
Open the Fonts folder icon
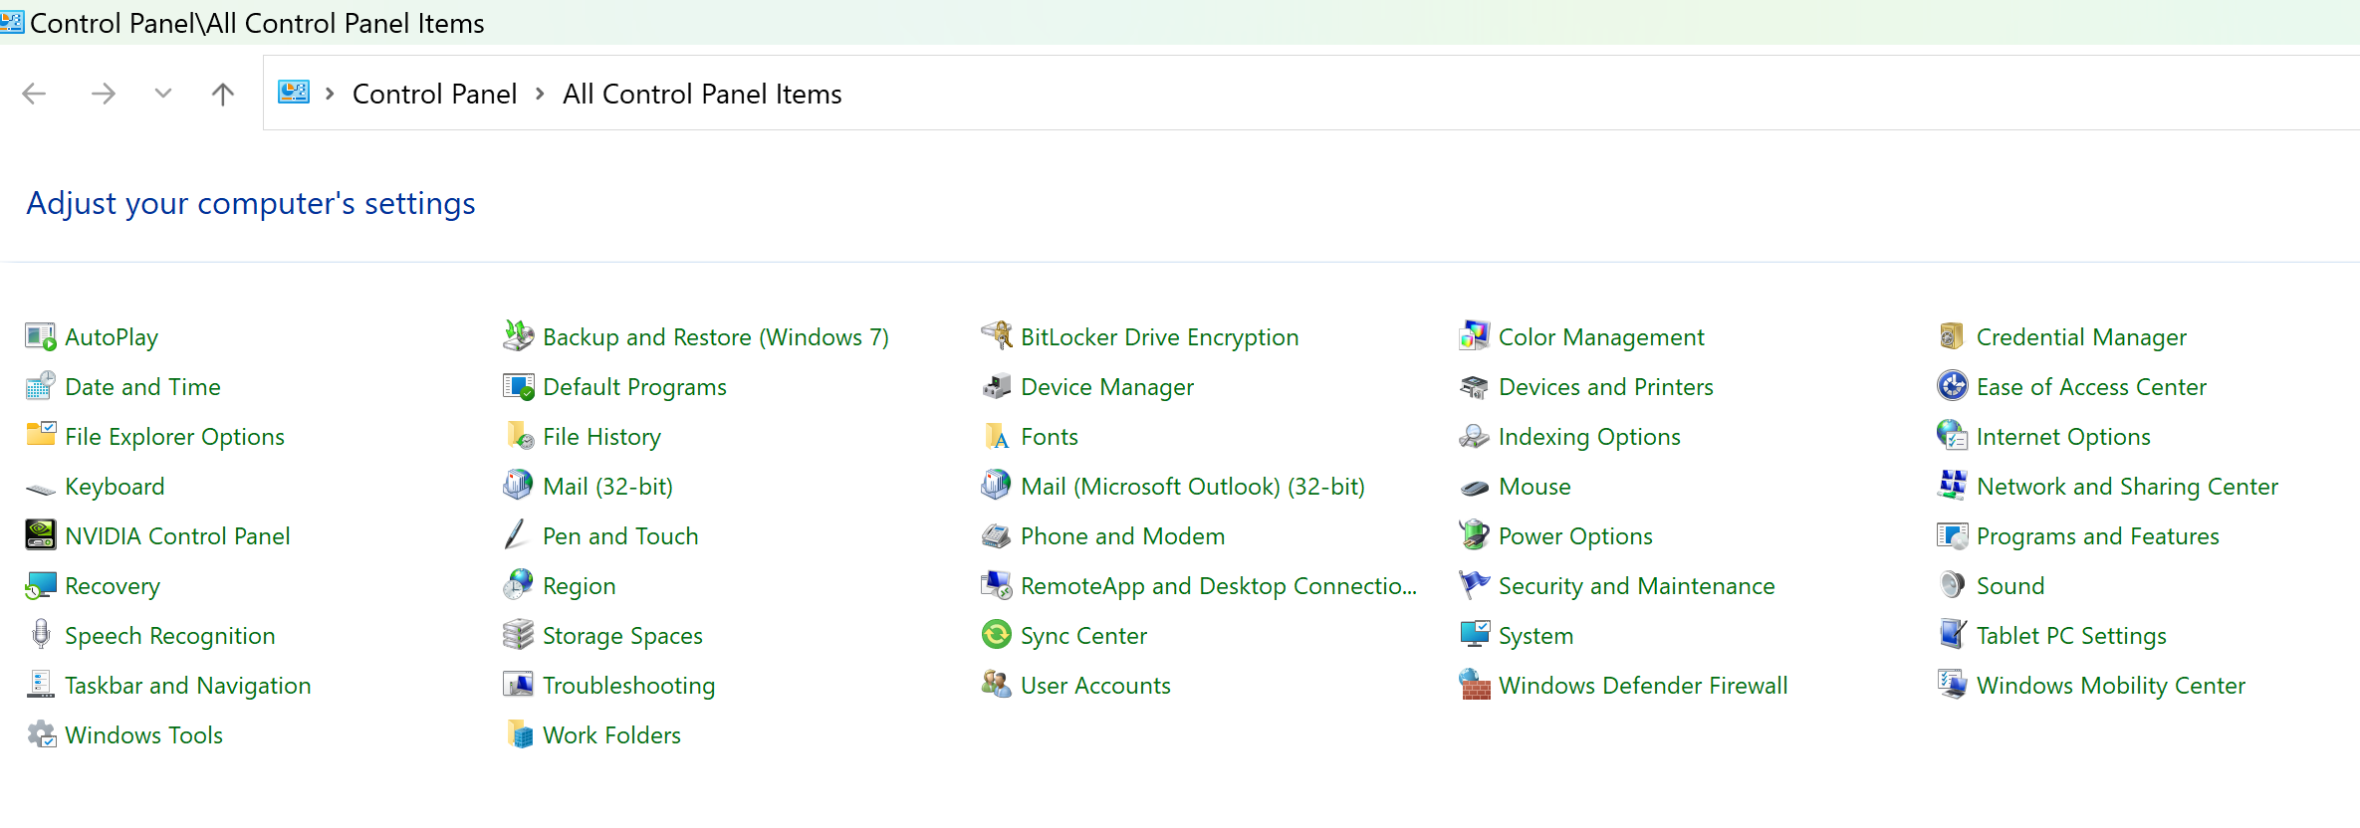(x=997, y=437)
